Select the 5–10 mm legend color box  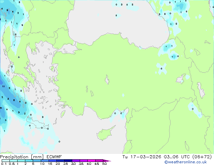click(37, 161)
